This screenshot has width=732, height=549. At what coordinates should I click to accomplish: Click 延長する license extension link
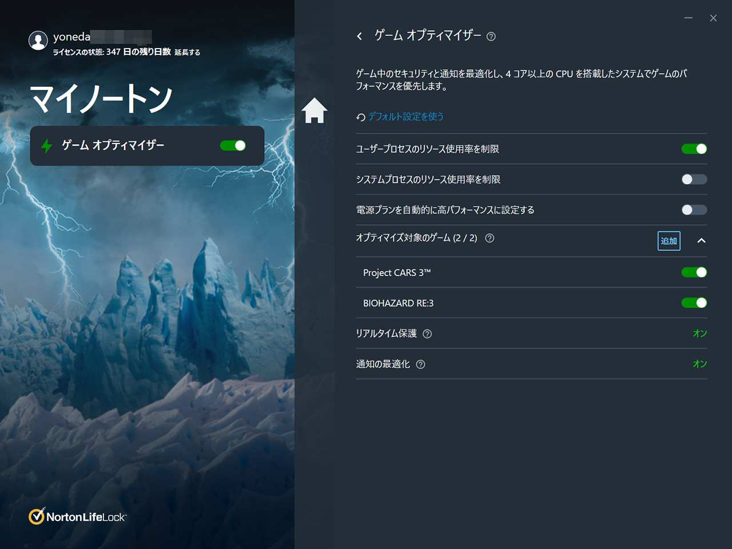click(x=188, y=52)
